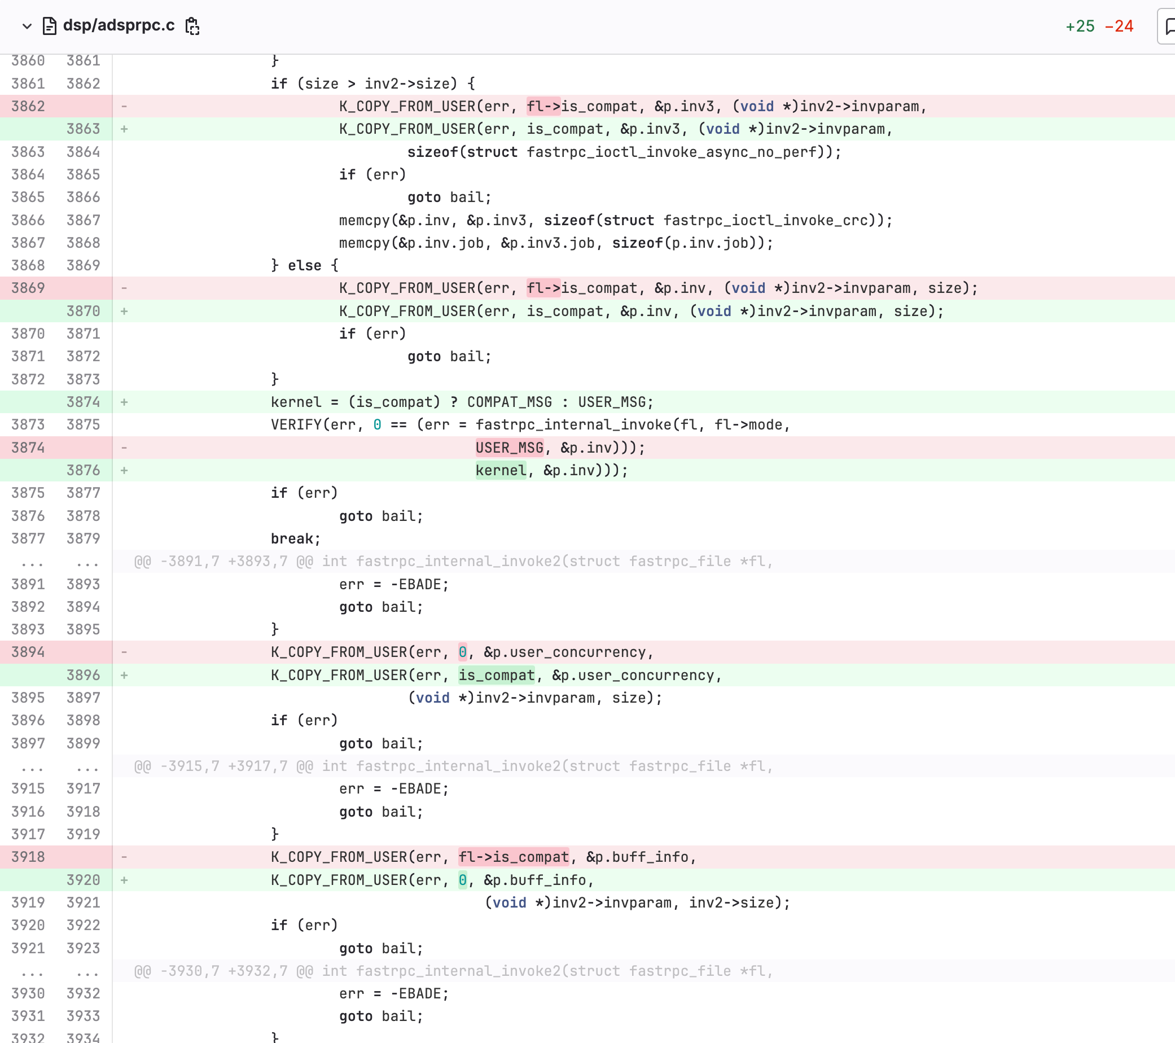Click the '@@ -3891,7 +3893,7 @@' hunk header
Viewport: 1175px width, 1043px height.
pos(453,562)
